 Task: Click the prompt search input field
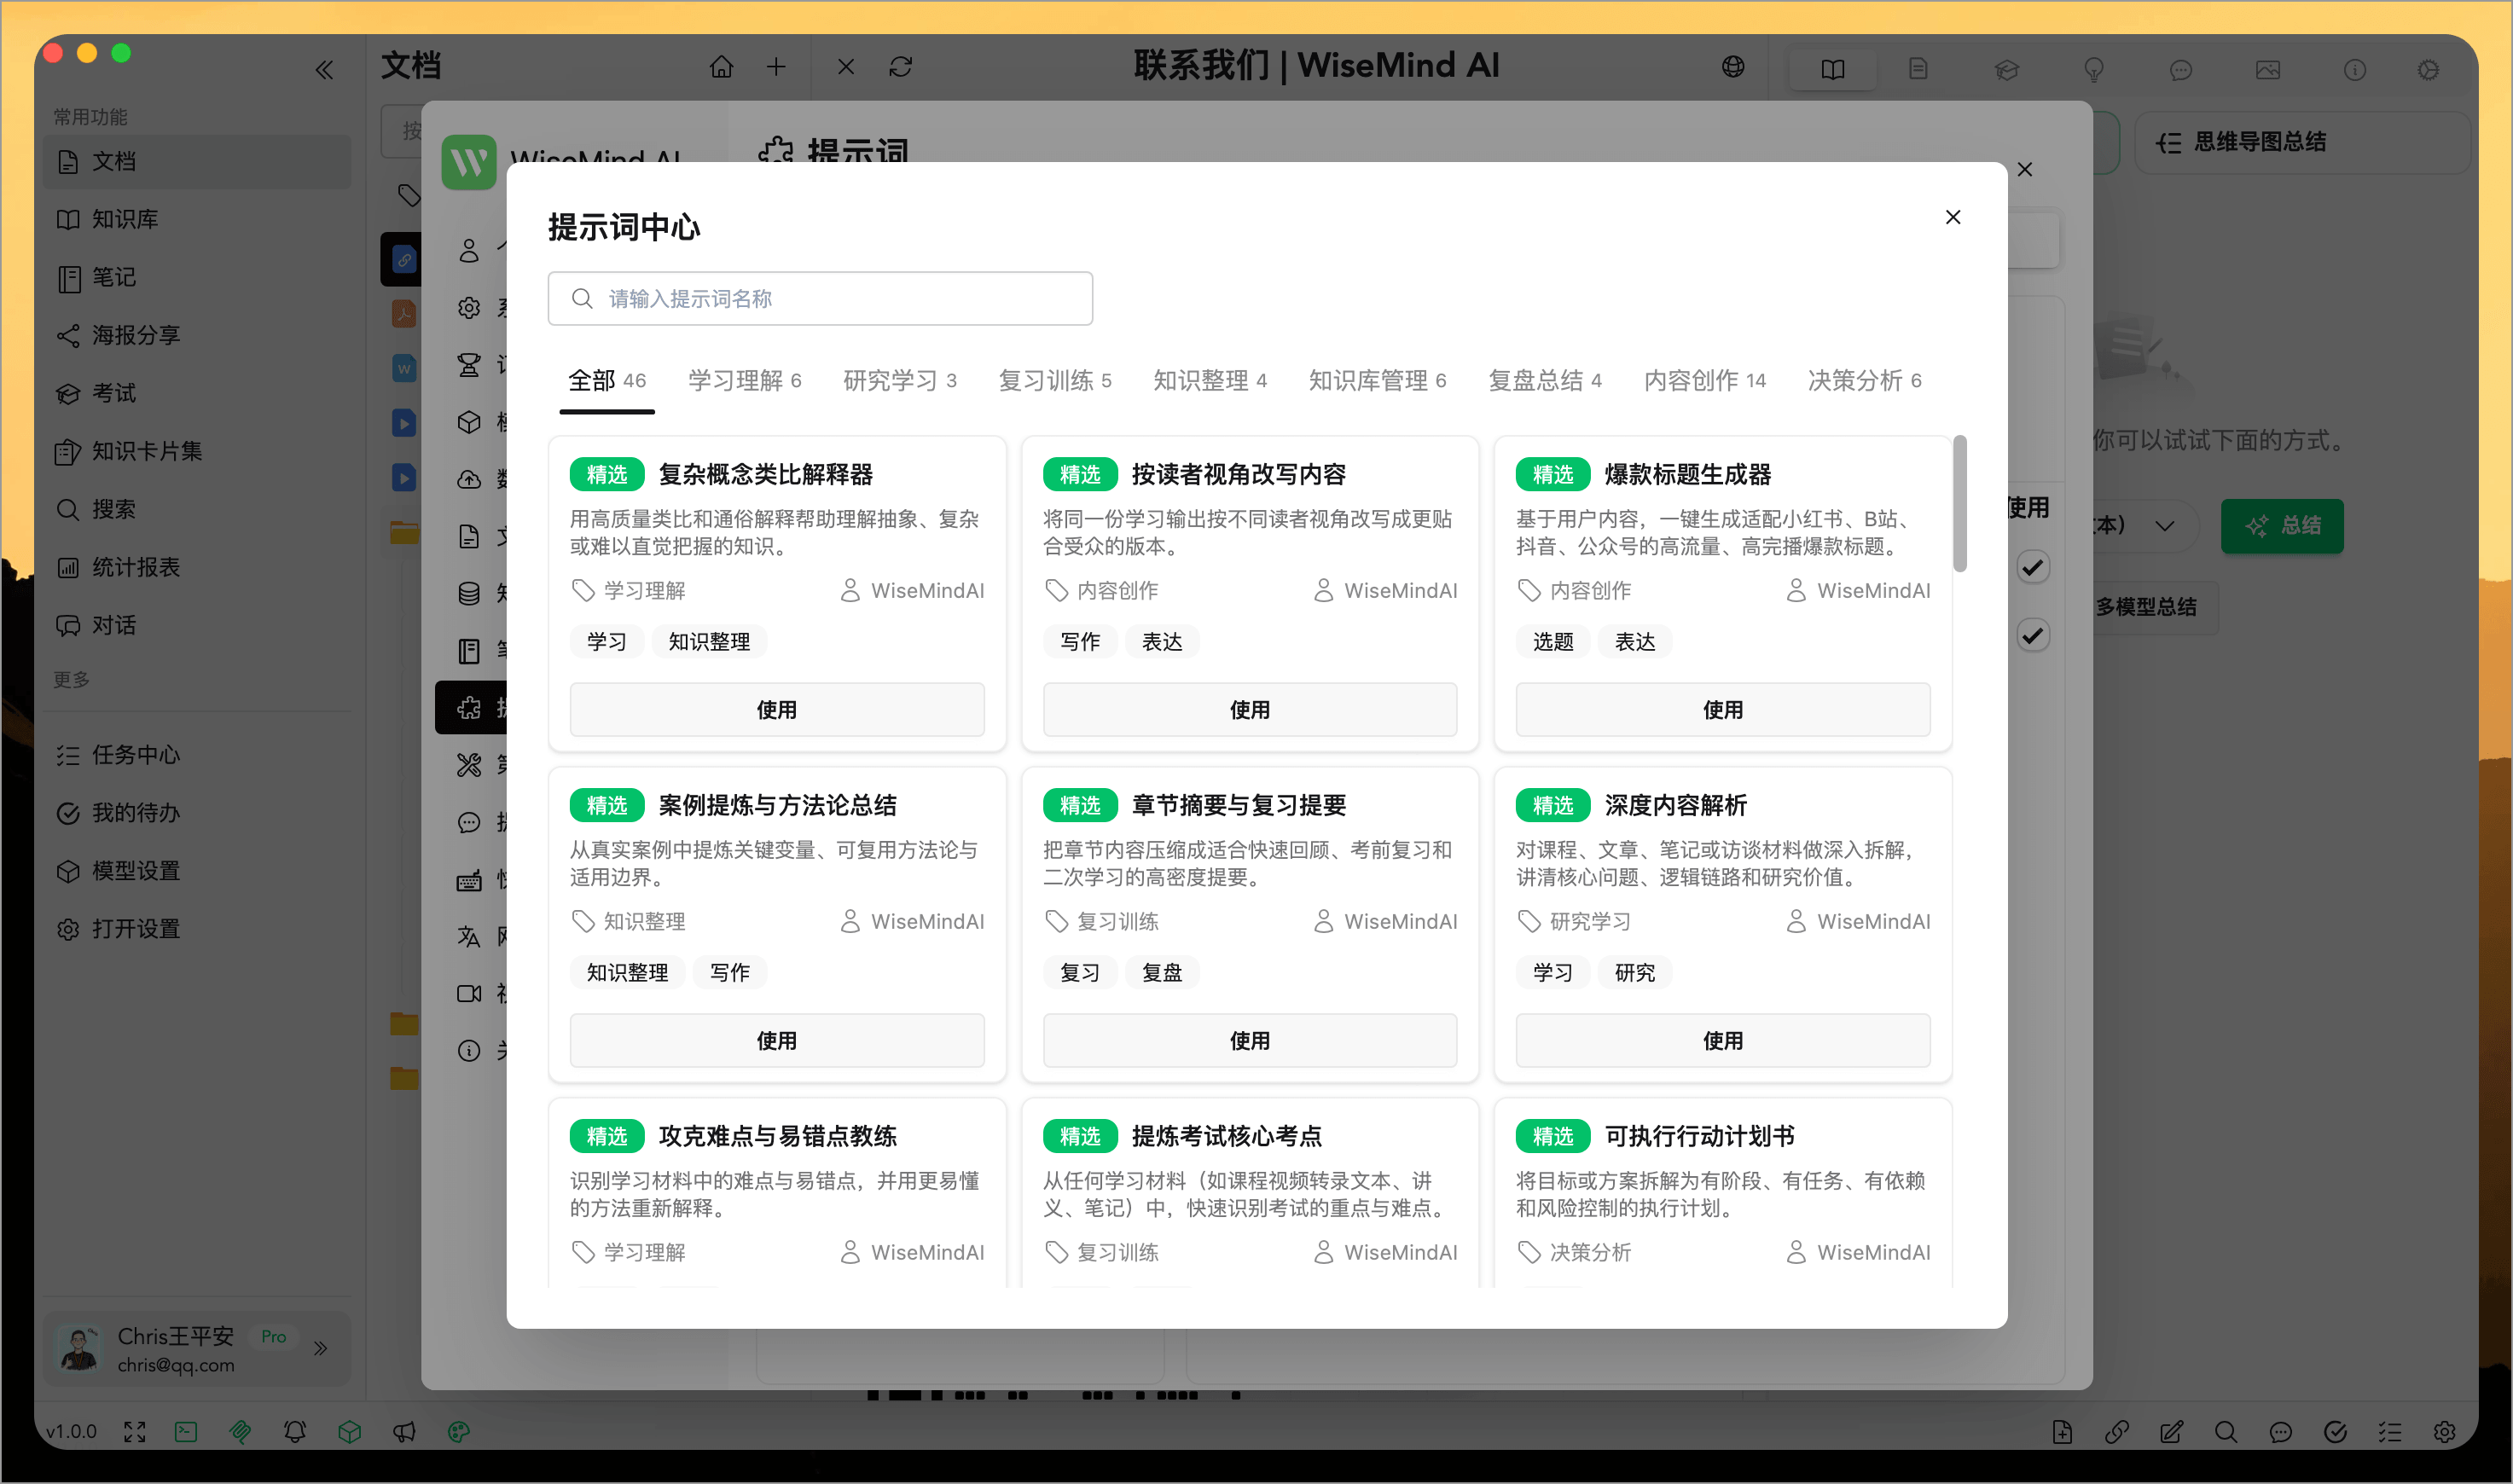(820, 298)
